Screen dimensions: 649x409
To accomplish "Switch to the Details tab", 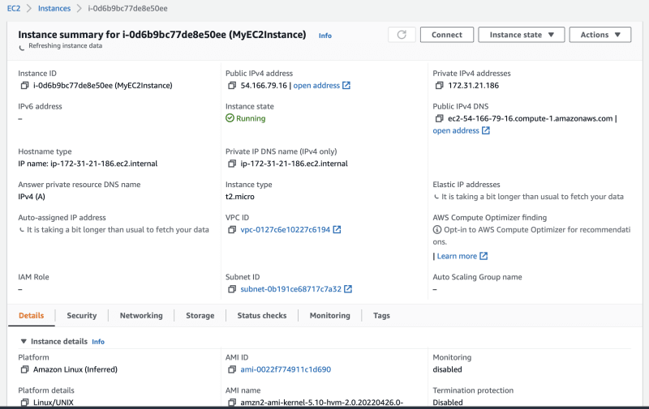I will 31,316.
